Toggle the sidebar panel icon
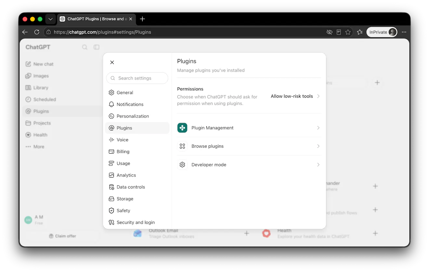The image size is (429, 272). (97, 47)
